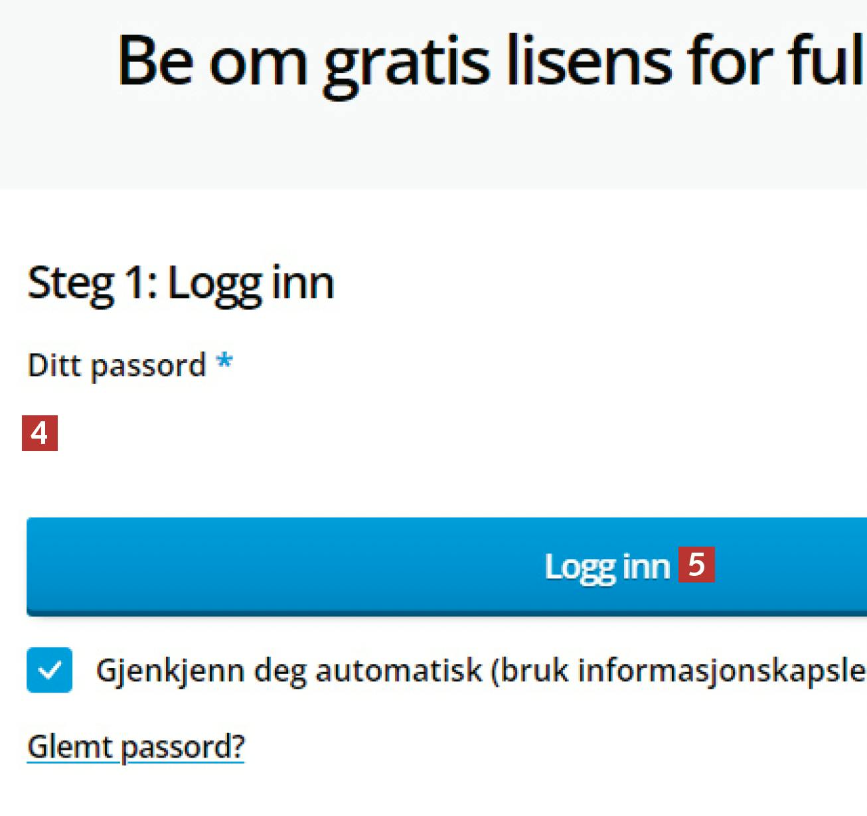Untick the Gjenkjenn deg automatisk checkbox
The image size is (867, 816).
coord(50,670)
